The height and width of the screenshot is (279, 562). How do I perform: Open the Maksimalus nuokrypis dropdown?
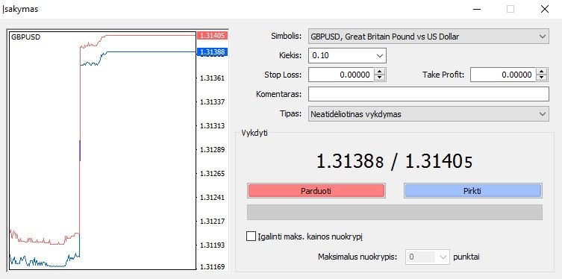click(x=428, y=257)
